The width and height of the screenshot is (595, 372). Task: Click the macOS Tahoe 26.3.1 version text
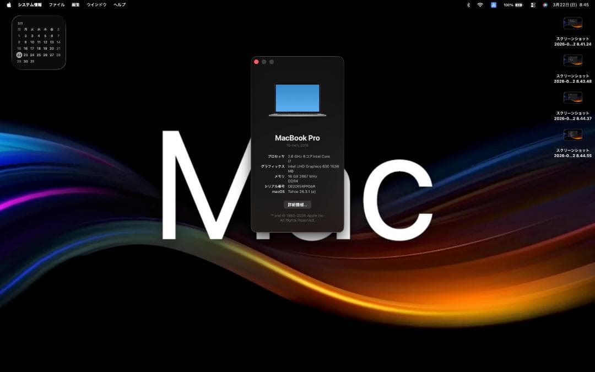click(x=302, y=192)
